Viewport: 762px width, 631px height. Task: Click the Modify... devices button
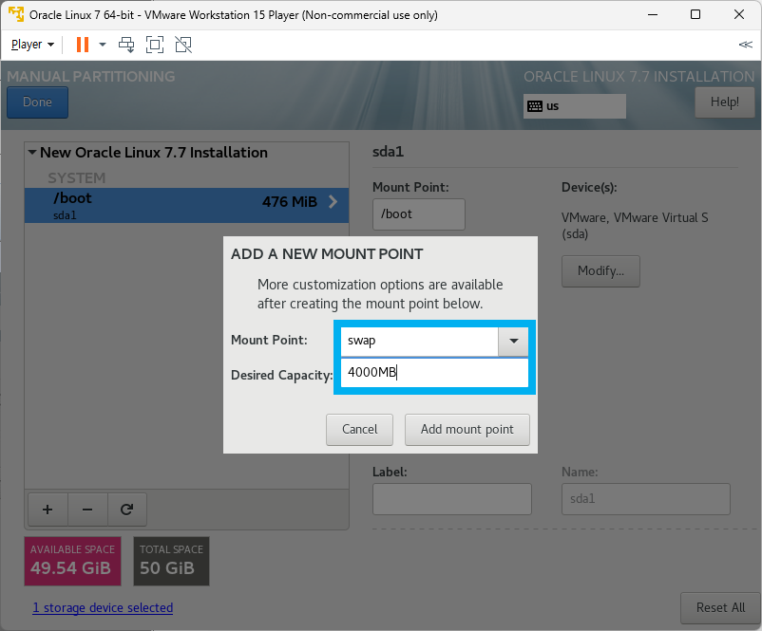pyautogui.click(x=600, y=270)
